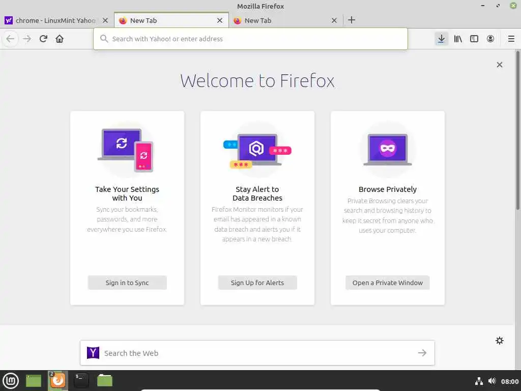The height and width of the screenshot is (391, 521).
Task: Close the chrome - LinuxMint Yahoo tab
Action: pos(105,20)
